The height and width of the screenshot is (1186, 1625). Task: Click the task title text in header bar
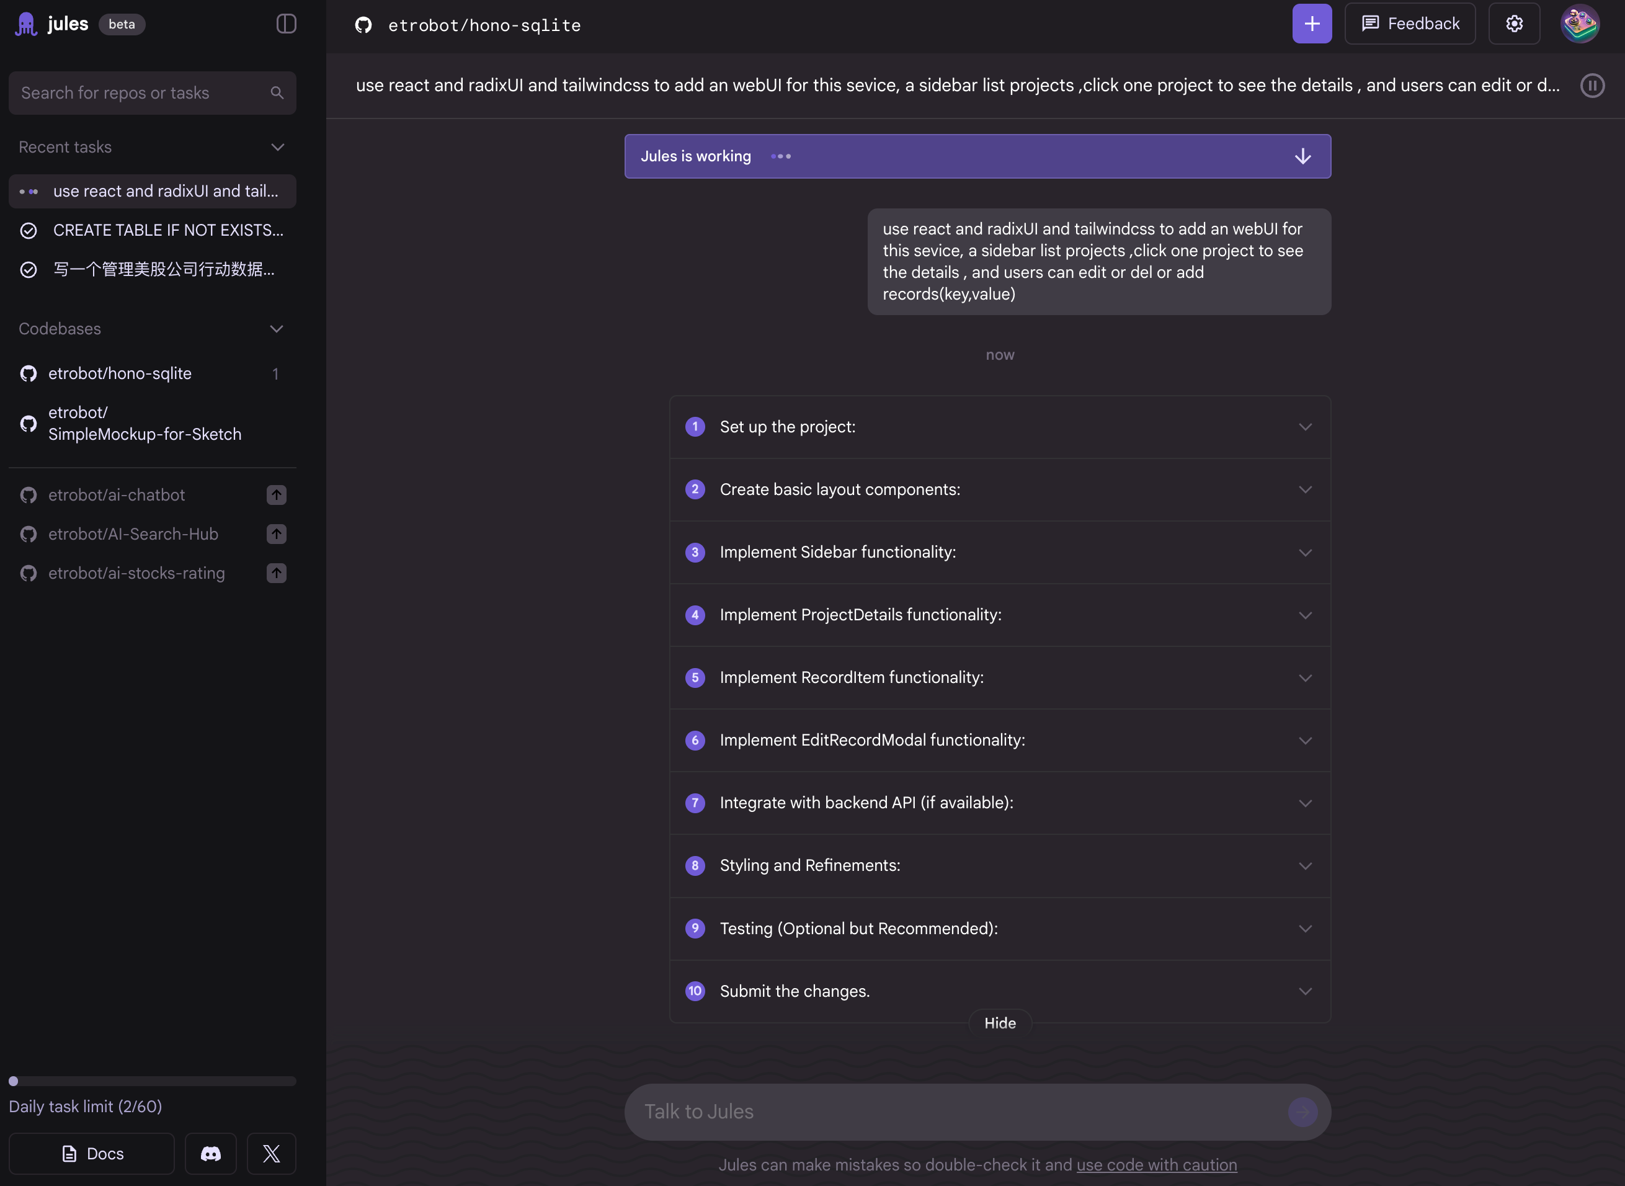point(958,86)
